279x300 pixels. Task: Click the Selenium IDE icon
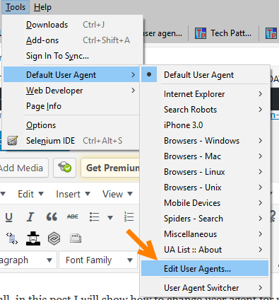pyautogui.click(x=12, y=141)
